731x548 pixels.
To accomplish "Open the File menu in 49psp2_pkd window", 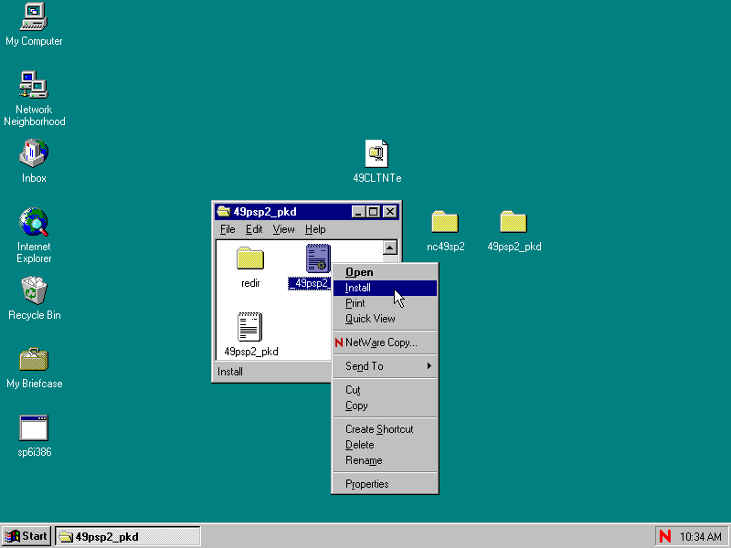I will (228, 229).
